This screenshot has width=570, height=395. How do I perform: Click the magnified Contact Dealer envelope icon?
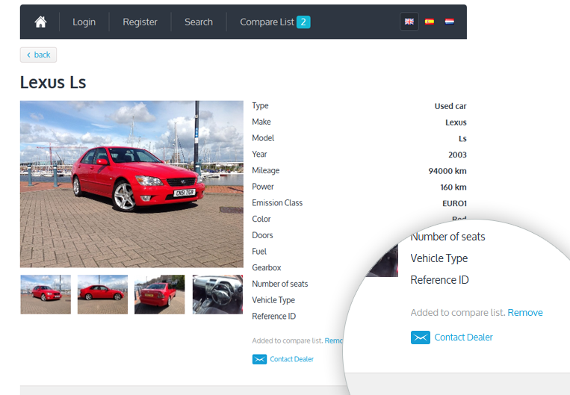(421, 338)
